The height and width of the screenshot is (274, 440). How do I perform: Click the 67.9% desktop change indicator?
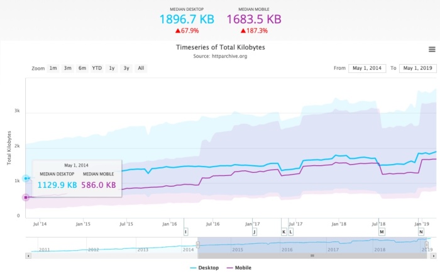[187, 31]
